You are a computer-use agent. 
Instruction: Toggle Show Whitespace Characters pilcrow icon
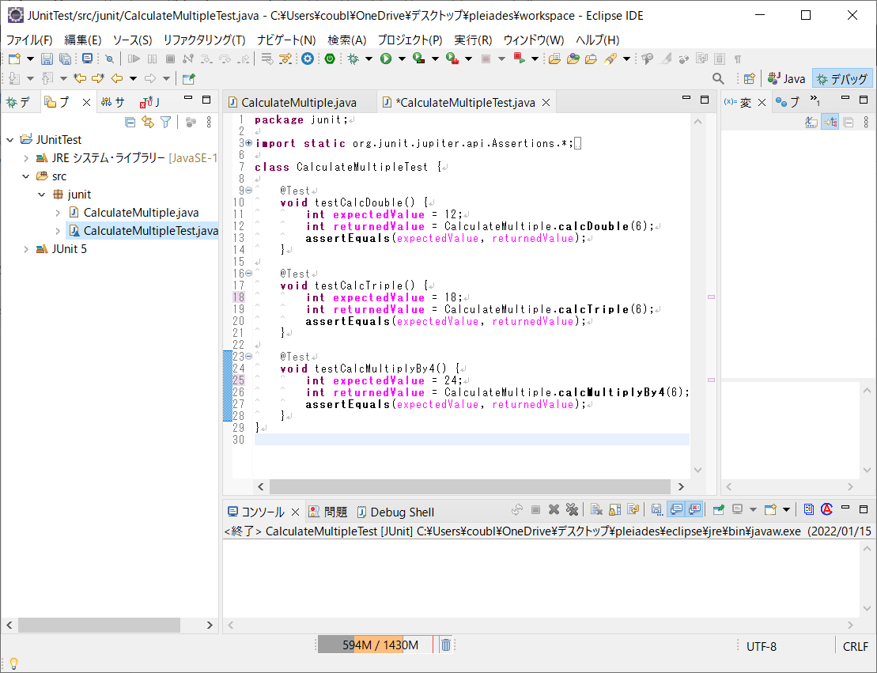738,59
